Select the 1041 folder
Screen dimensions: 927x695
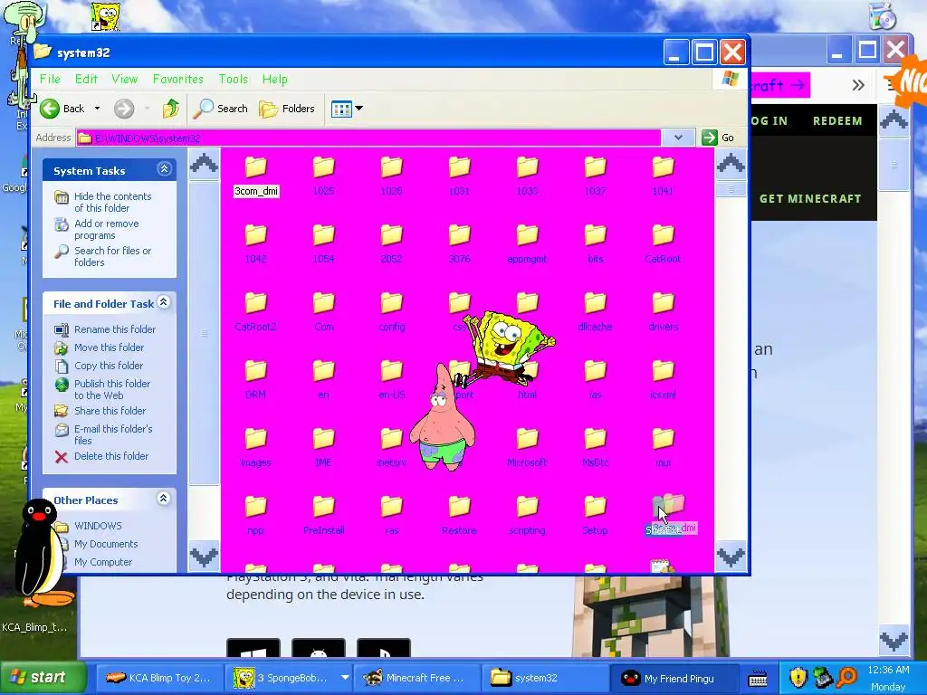(x=663, y=176)
